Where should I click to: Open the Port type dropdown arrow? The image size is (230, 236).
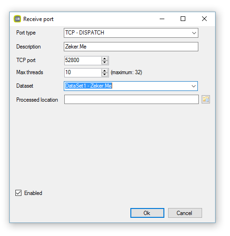click(194, 33)
